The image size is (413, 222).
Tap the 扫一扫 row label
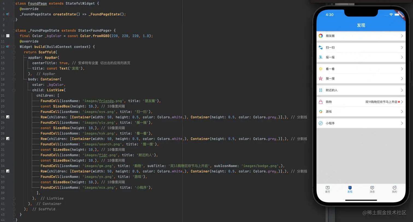[330, 47]
